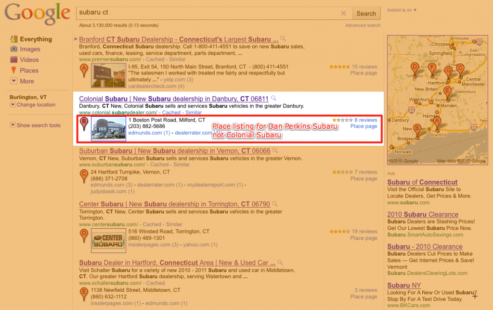Screen dimensions: 493x310
Task: Clear the search box with X
Action: pos(343,13)
